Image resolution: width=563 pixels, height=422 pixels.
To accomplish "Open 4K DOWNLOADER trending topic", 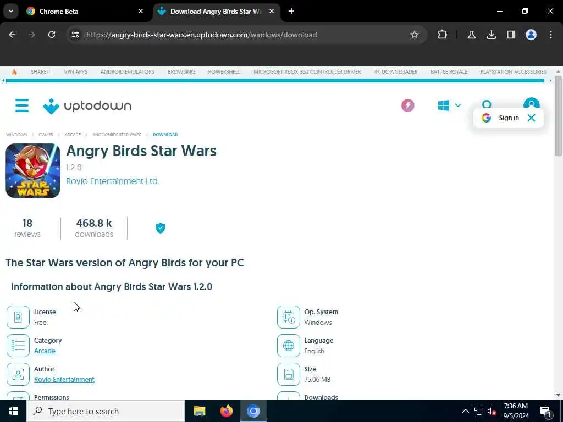I will (396, 72).
